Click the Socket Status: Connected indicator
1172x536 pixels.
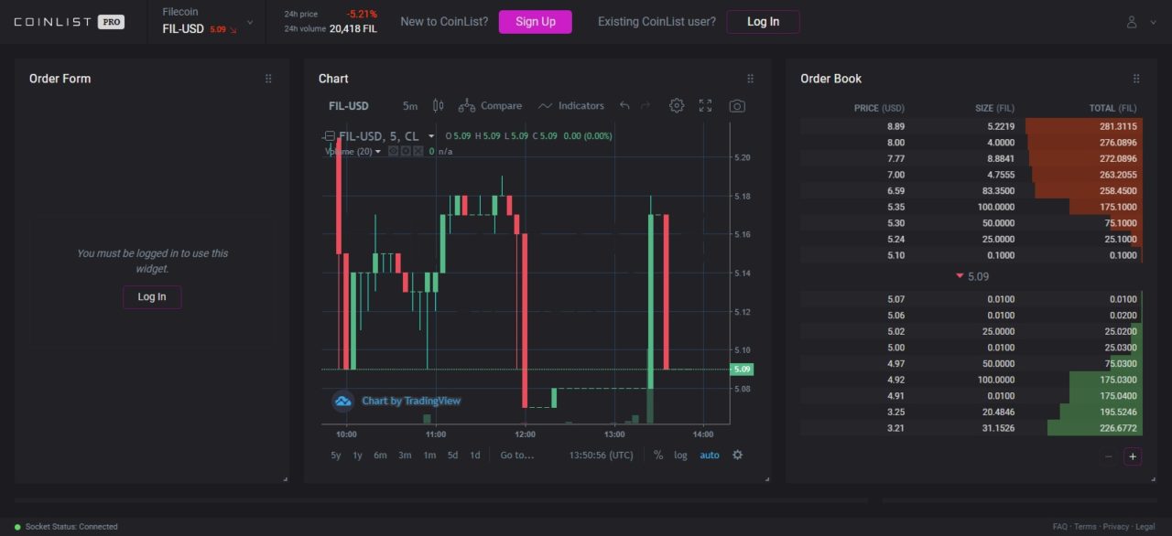coord(66,527)
